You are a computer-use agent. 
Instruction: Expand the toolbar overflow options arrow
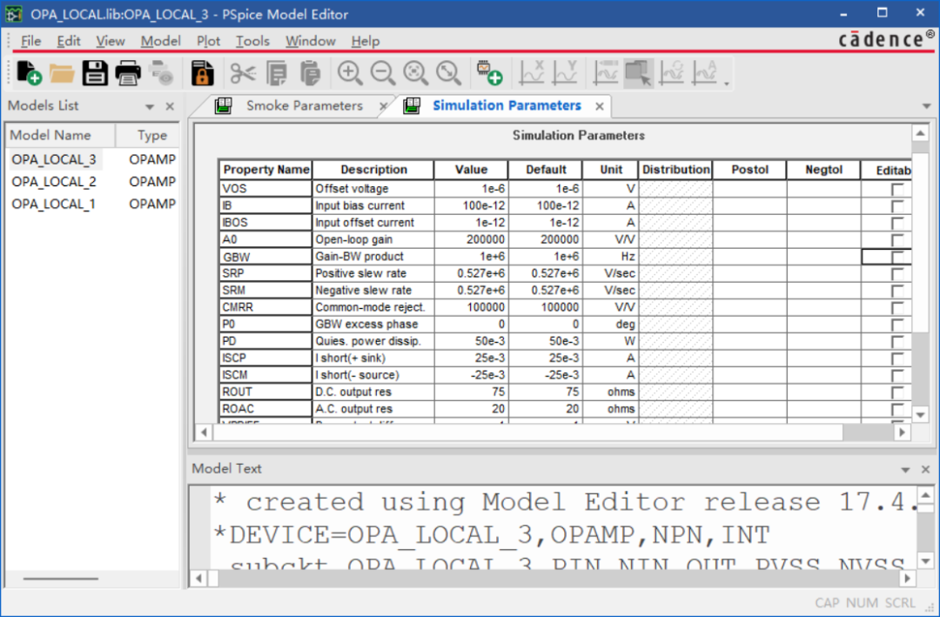point(727,83)
